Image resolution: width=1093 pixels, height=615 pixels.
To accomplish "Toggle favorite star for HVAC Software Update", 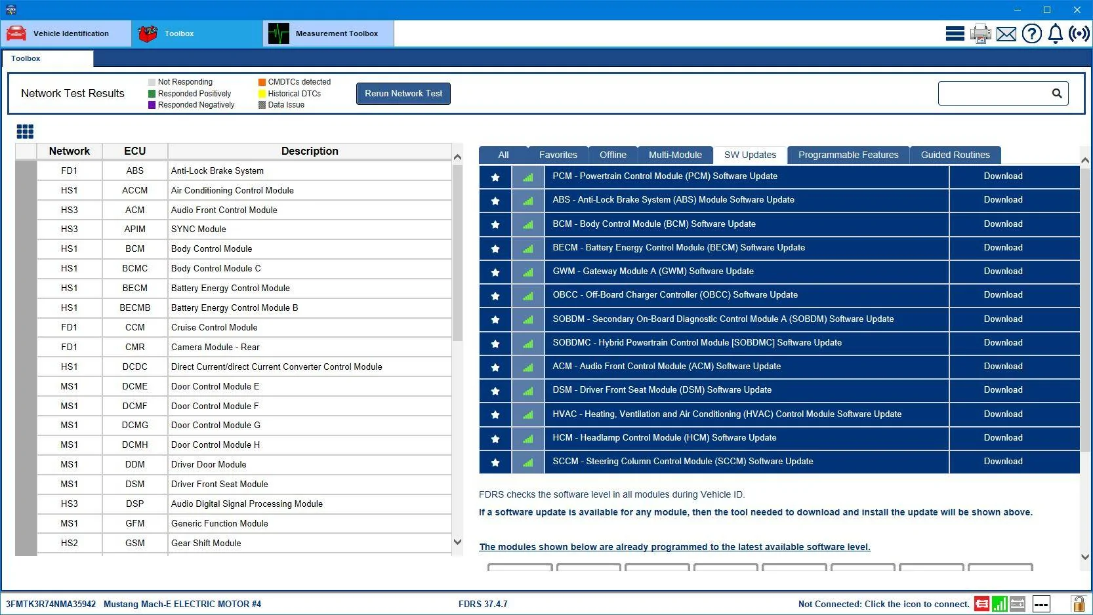I will 495,415.
